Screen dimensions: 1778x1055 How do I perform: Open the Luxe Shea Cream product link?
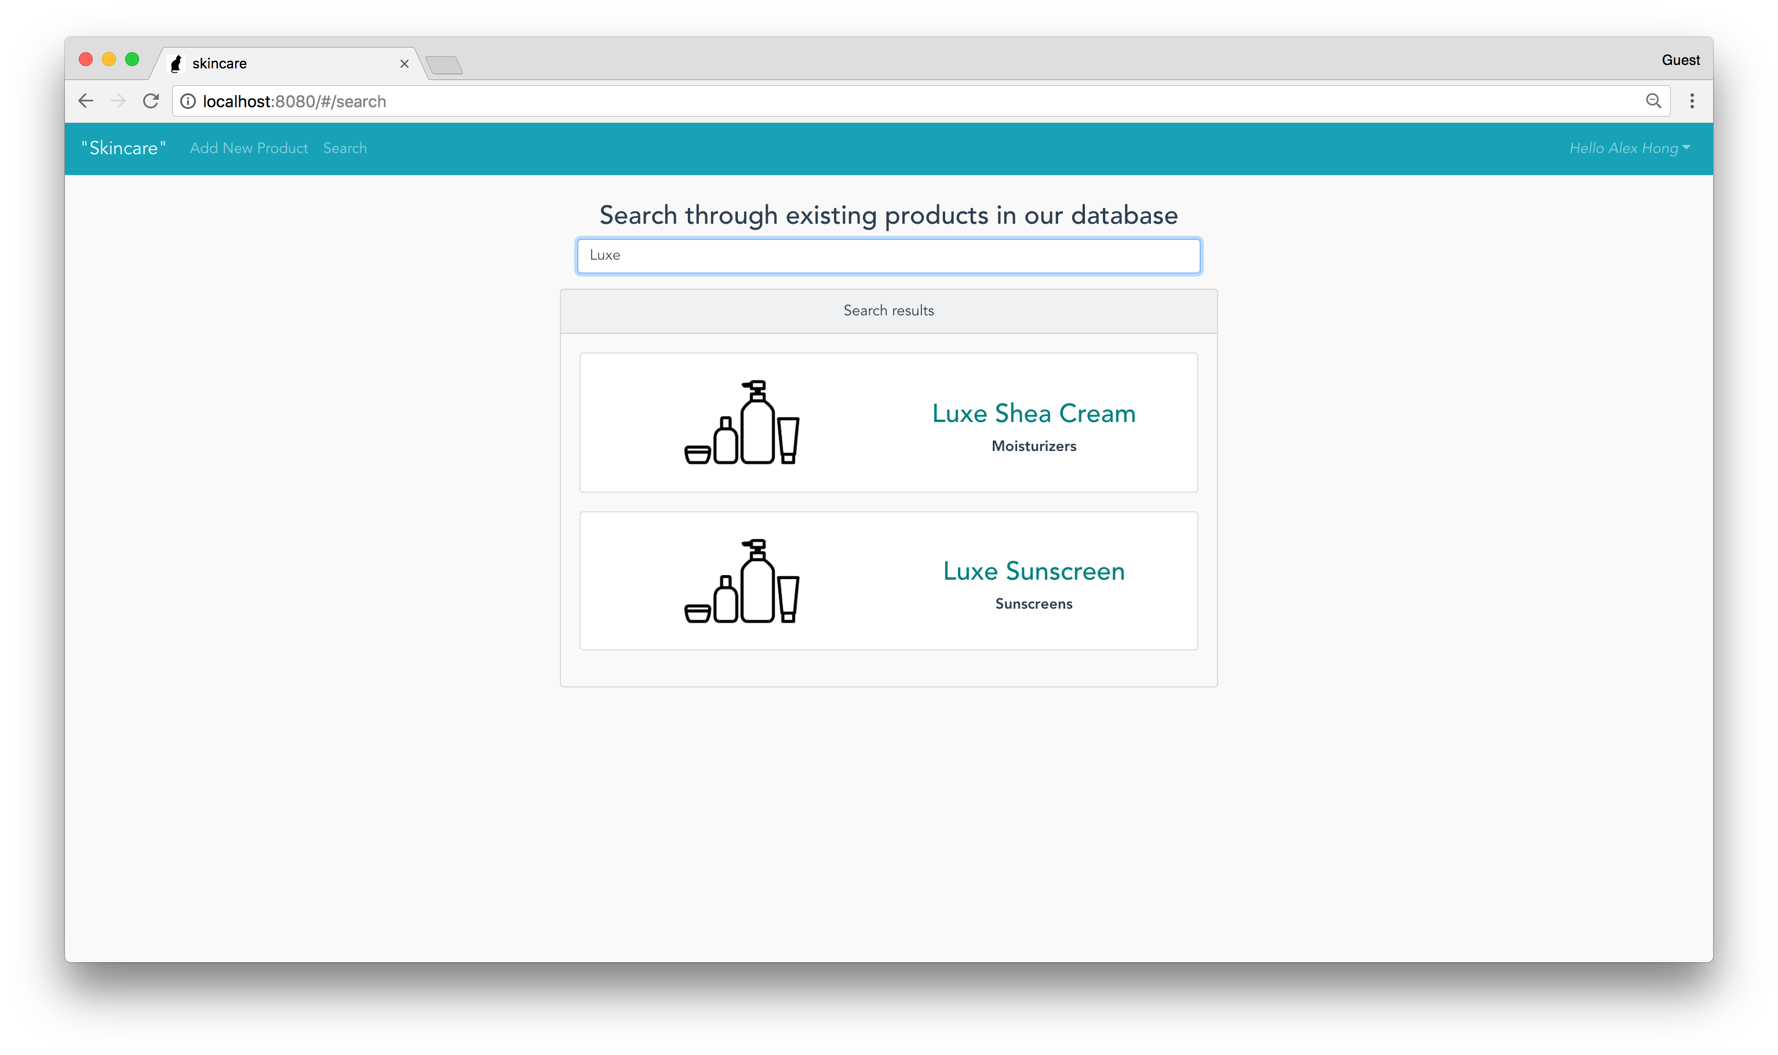coord(1033,413)
